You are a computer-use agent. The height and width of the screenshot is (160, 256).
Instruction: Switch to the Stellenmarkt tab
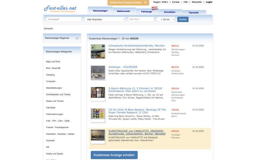coord(124,11)
